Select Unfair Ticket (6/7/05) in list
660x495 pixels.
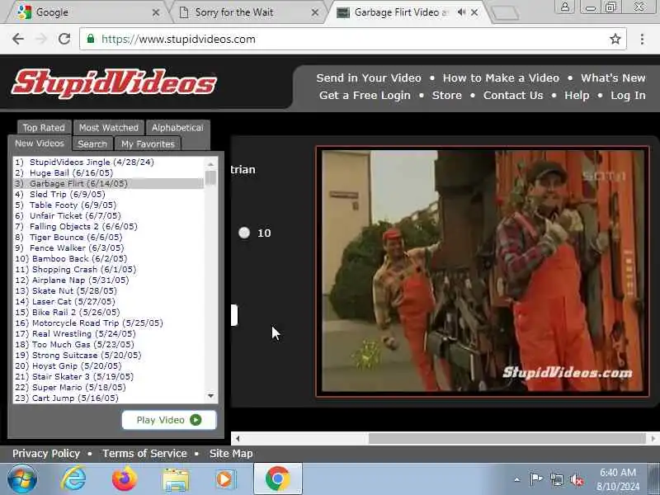[109, 215]
